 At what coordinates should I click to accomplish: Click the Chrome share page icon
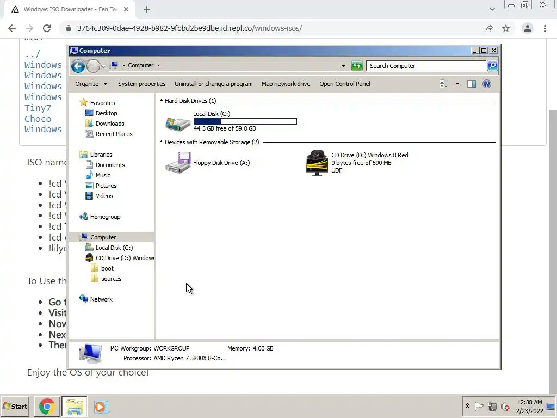488,28
